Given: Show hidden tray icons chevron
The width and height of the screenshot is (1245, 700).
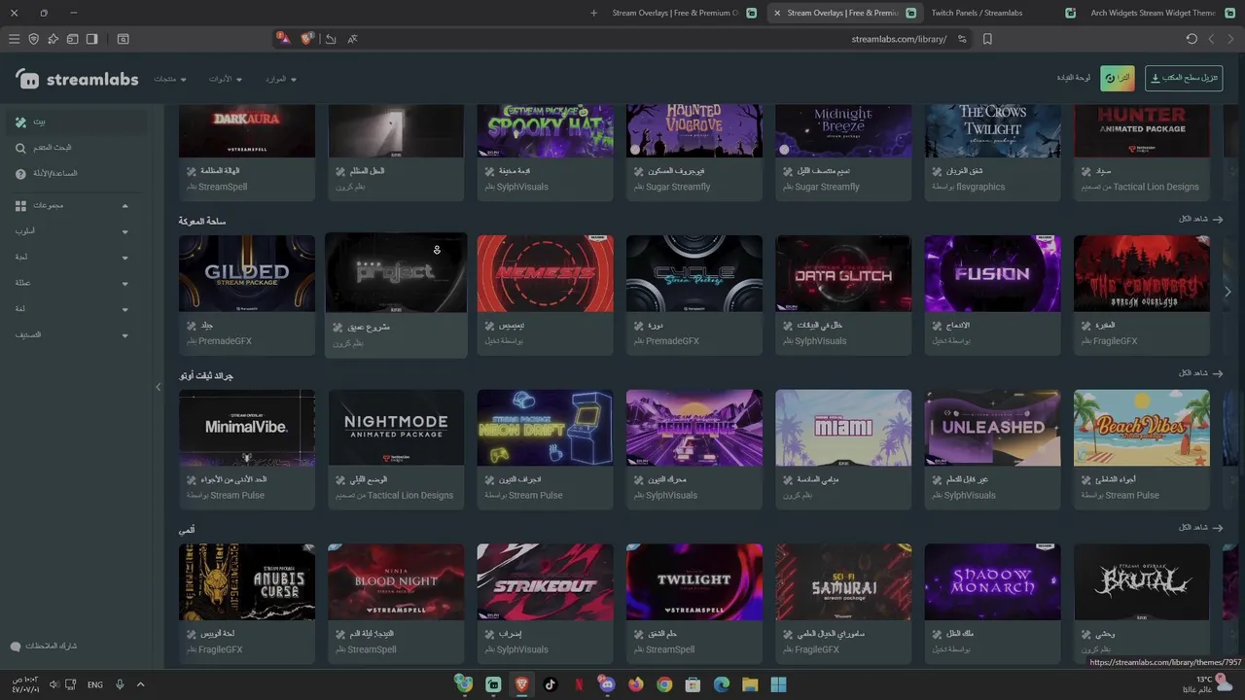Looking at the screenshot, I should click(x=140, y=684).
